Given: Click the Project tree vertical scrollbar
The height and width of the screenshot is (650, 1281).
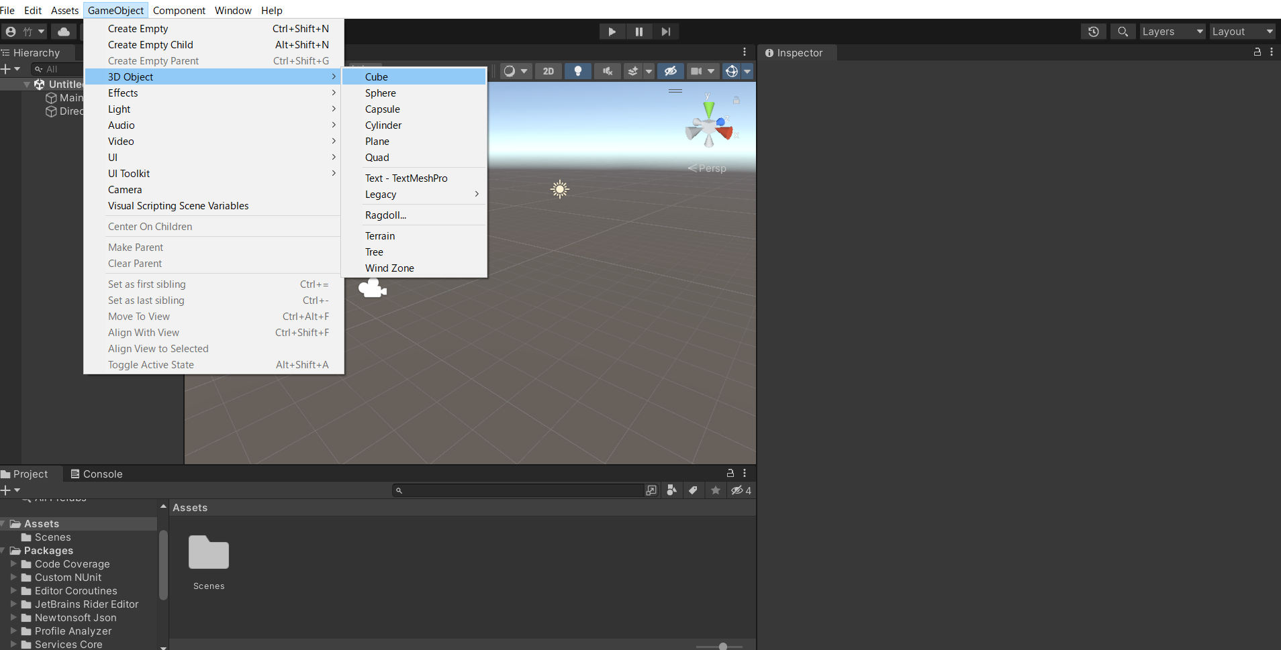Looking at the screenshot, I should [x=162, y=565].
